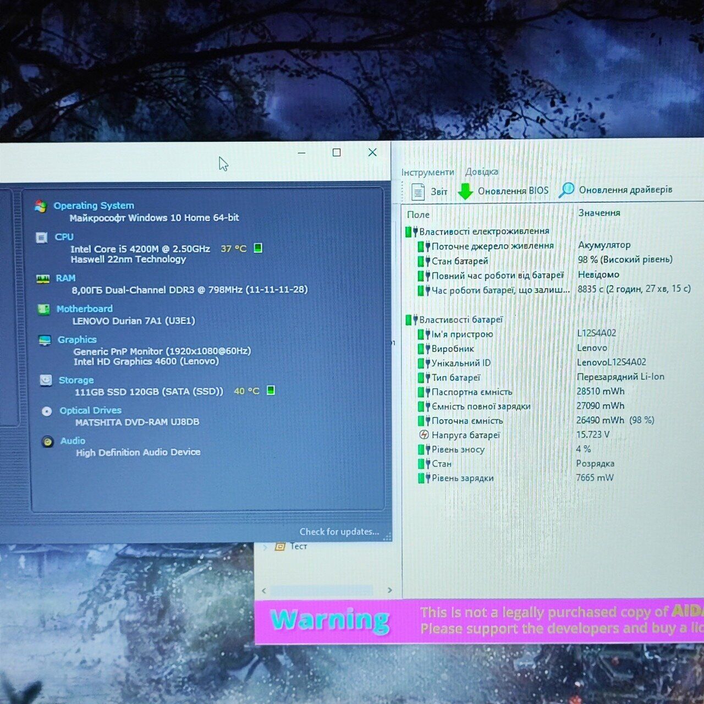Click the Storage drive icon

tap(46, 380)
